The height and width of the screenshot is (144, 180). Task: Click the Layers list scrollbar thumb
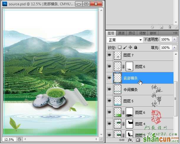176,99
